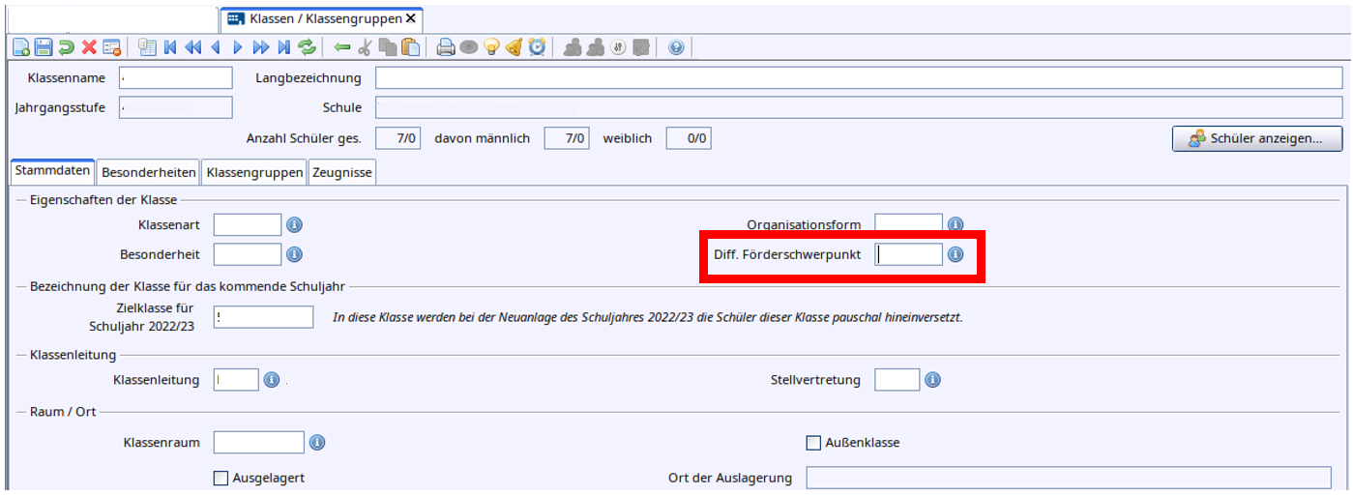Open the info lookup next to Klassenraum
This screenshot has height=496, width=1353.
tap(316, 443)
